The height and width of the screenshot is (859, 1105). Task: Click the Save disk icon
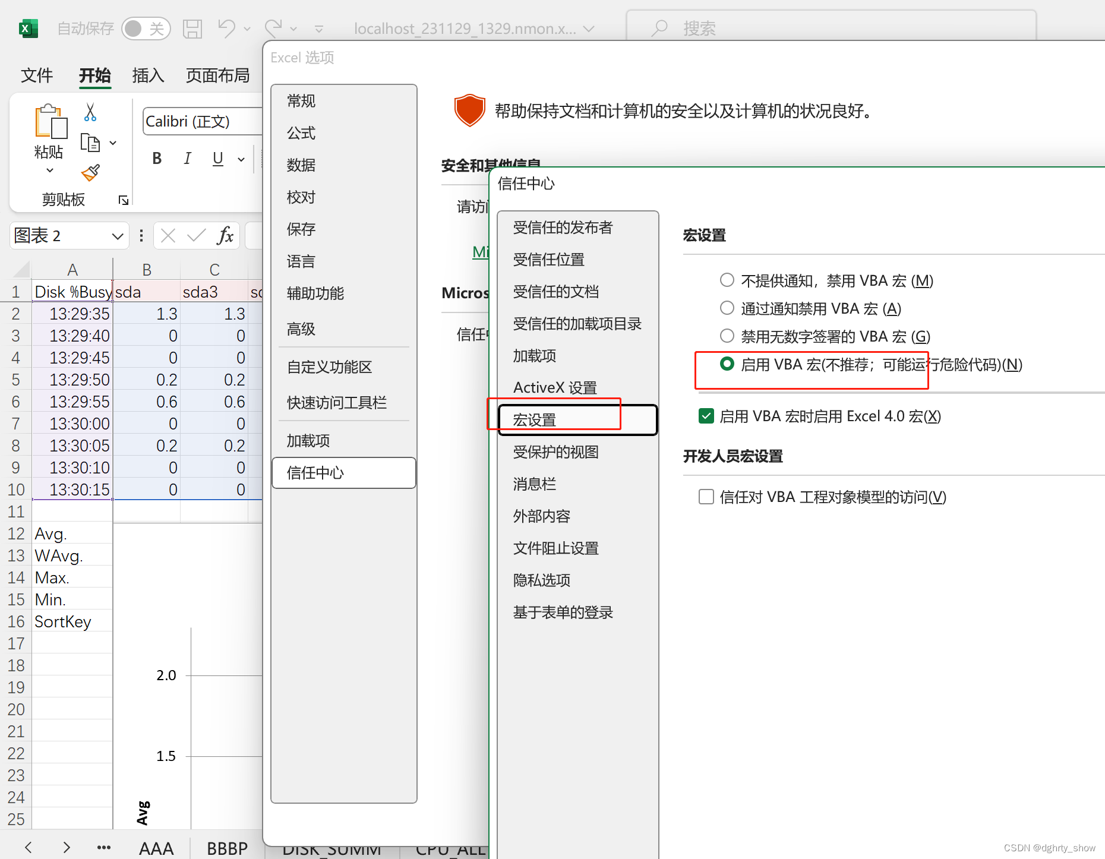click(192, 29)
